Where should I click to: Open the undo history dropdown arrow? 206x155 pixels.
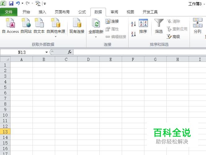[x=23, y=3]
